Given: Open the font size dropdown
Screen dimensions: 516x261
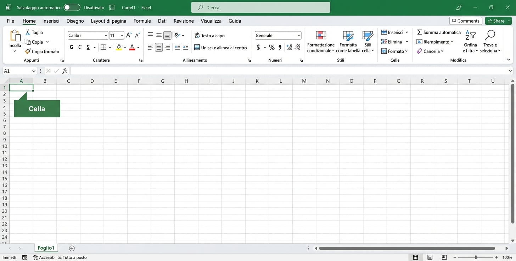Looking at the screenshot, I should click(122, 35).
